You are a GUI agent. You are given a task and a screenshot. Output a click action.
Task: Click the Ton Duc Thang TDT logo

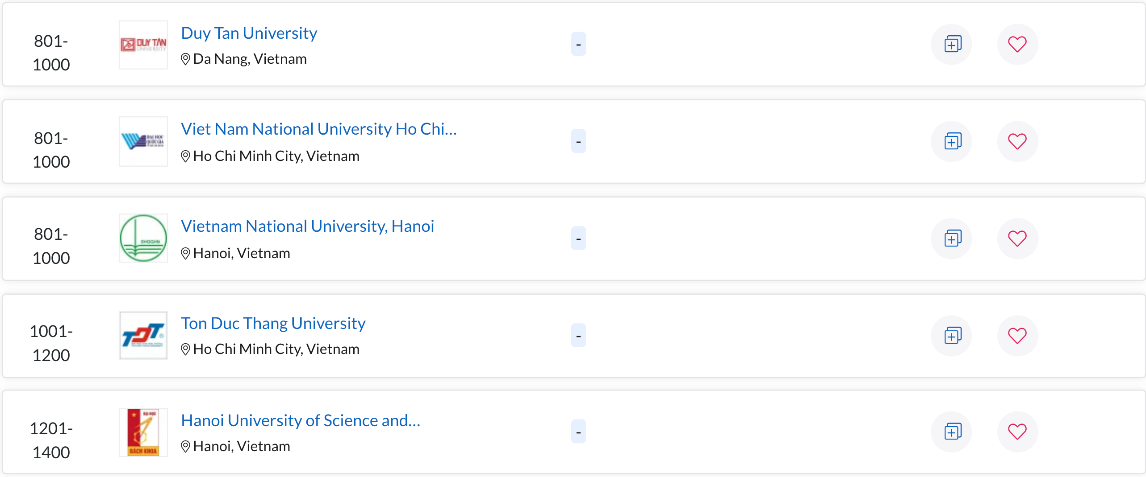(x=143, y=335)
